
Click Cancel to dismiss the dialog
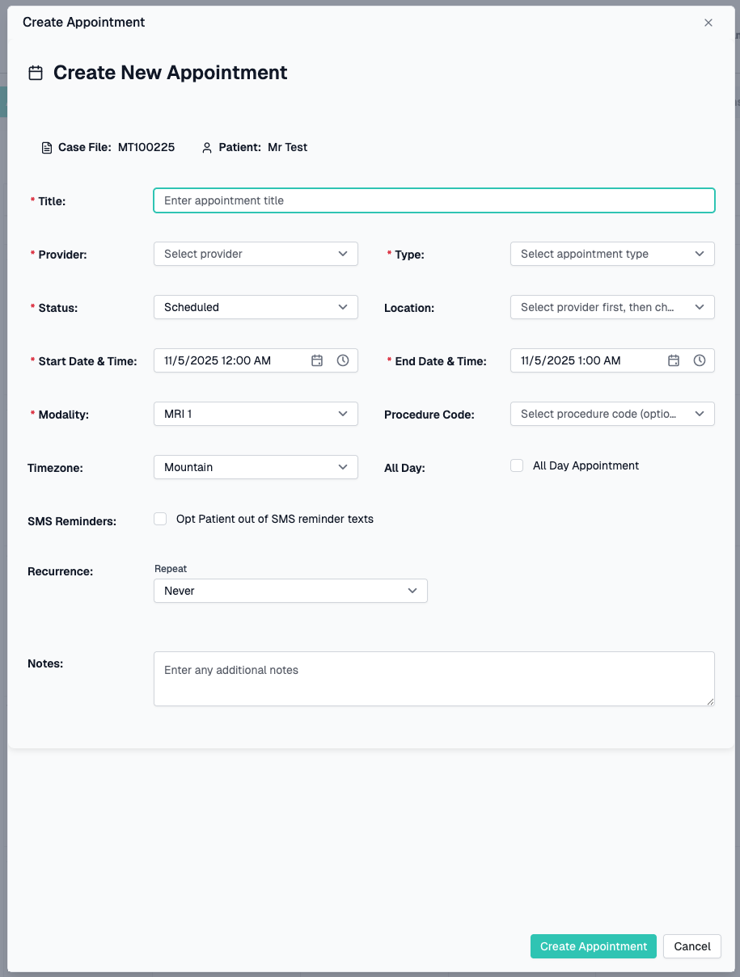(x=691, y=946)
